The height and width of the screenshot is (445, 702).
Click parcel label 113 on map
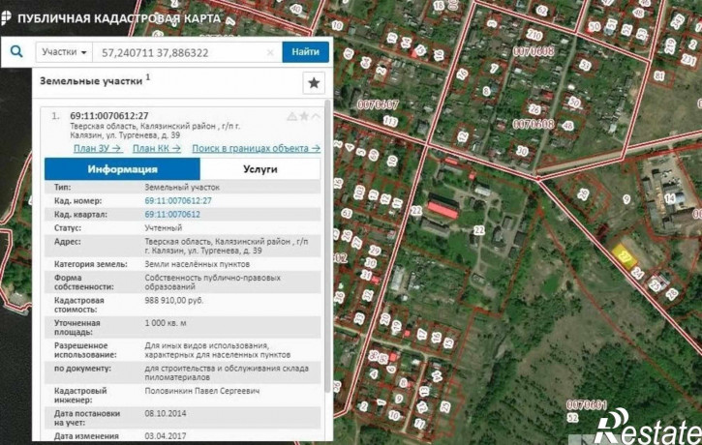pyautogui.click(x=390, y=121)
